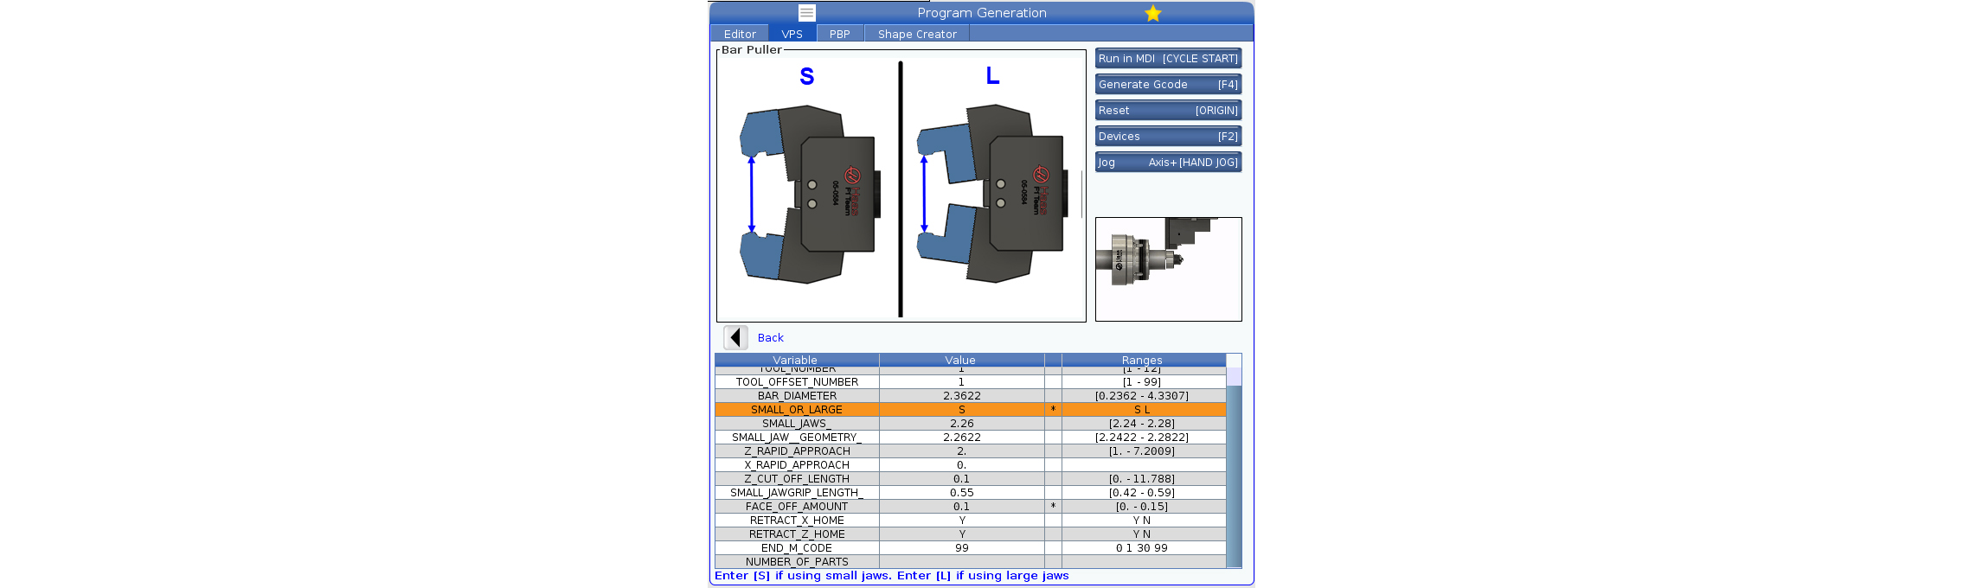Click Jog Axis+ [HAND JOG] button
Image resolution: width=1963 pixels, height=588 pixels.
click(1168, 163)
